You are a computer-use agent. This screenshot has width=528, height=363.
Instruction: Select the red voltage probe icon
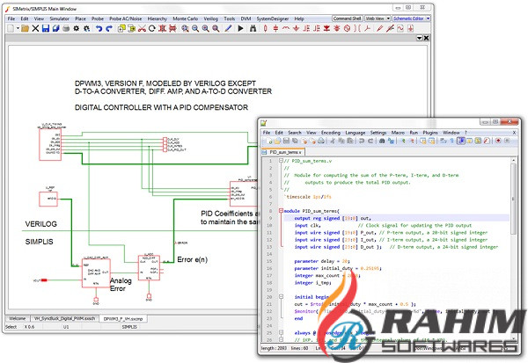(380, 29)
